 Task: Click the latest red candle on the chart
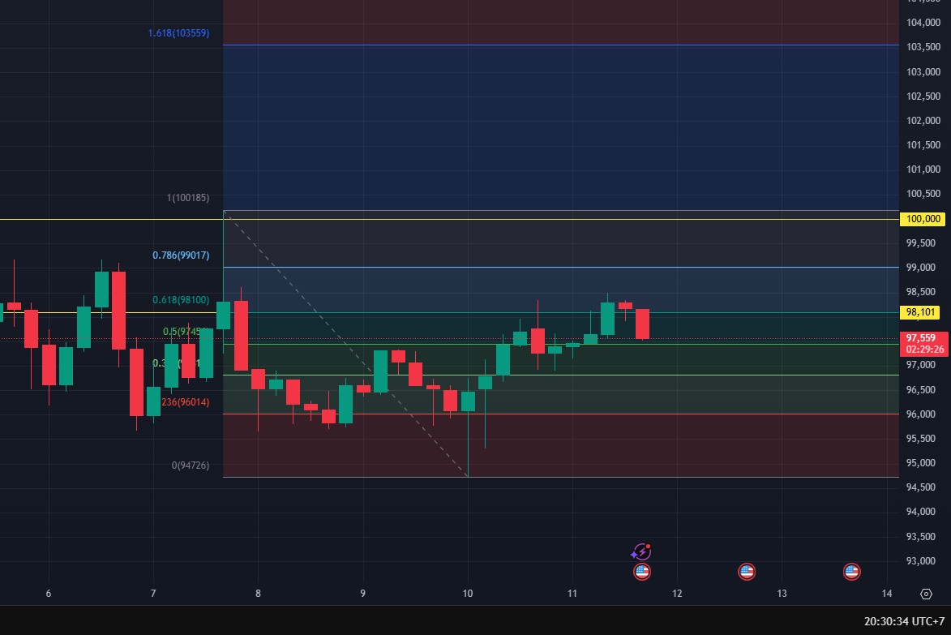coord(642,324)
